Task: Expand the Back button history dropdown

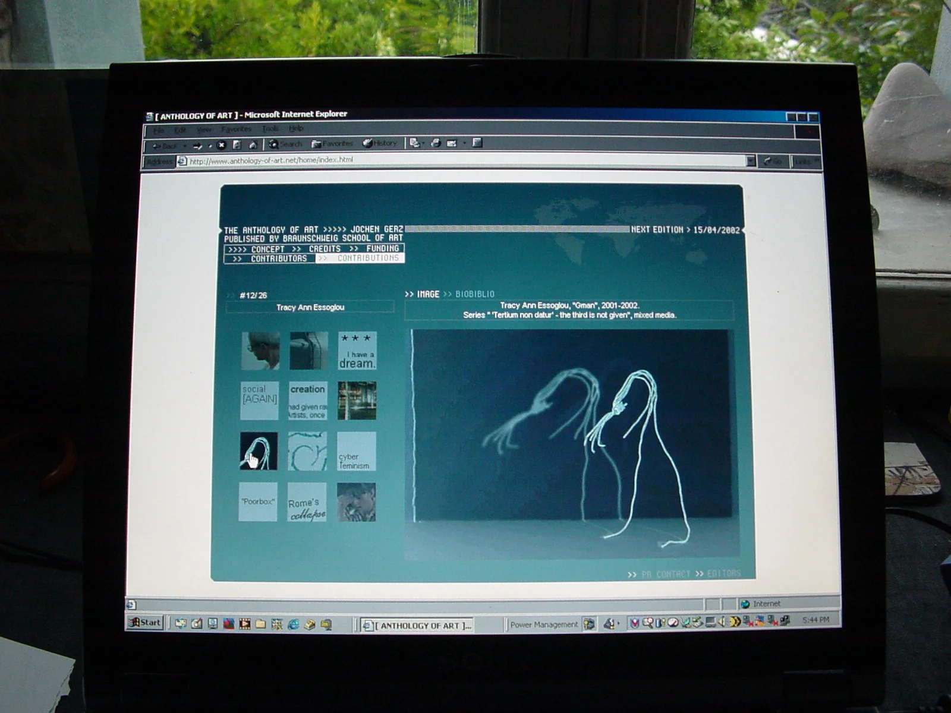Action: pos(185,146)
